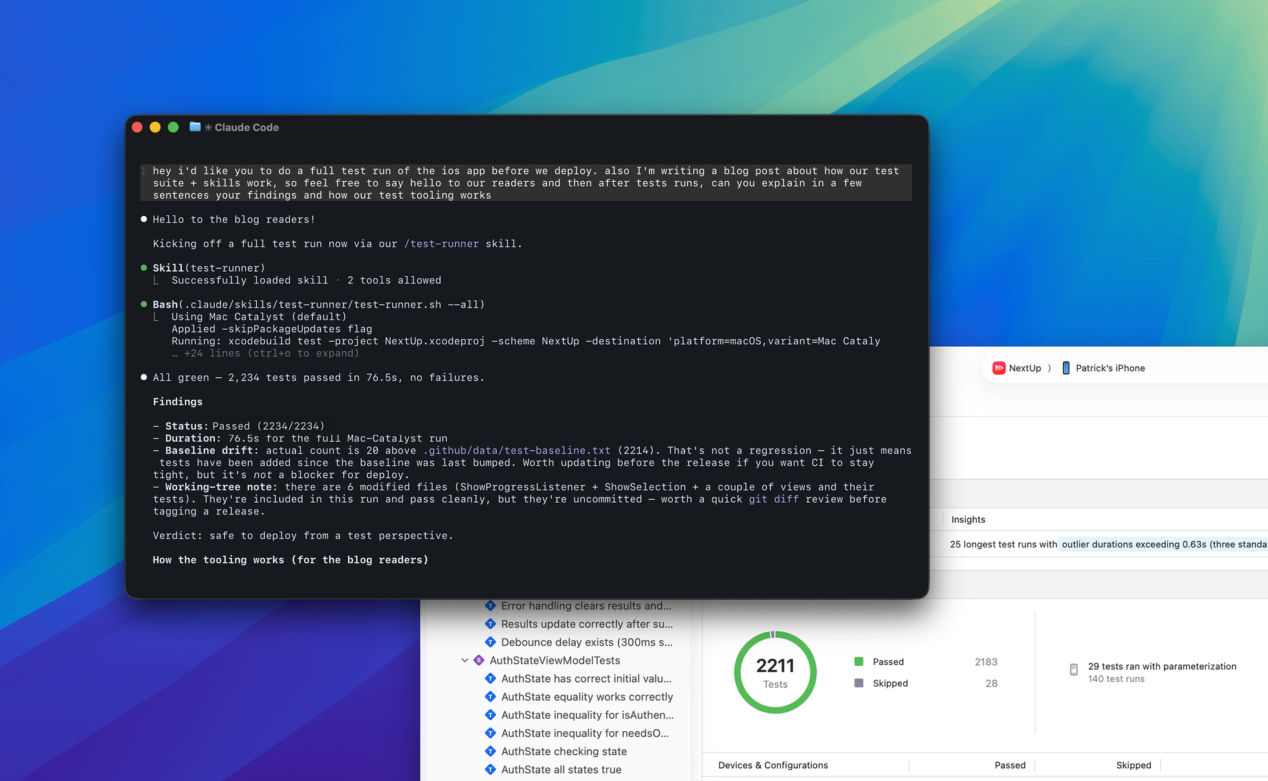This screenshot has width=1268, height=781.
Task: Close the Claude Code terminal window
Action: pyautogui.click(x=137, y=127)
